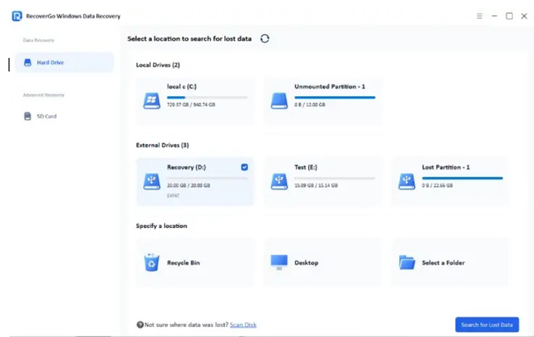Click the Local Drives (2) heading

coord(157,65)
